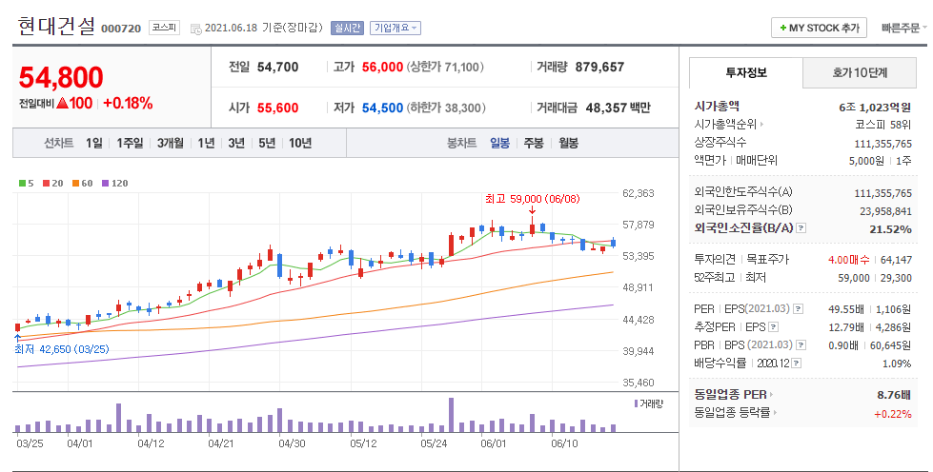Open help icon next to 외국인소진율(B/A)
The height and width of the screenshot is (472, 933).
tap(801, 228)
